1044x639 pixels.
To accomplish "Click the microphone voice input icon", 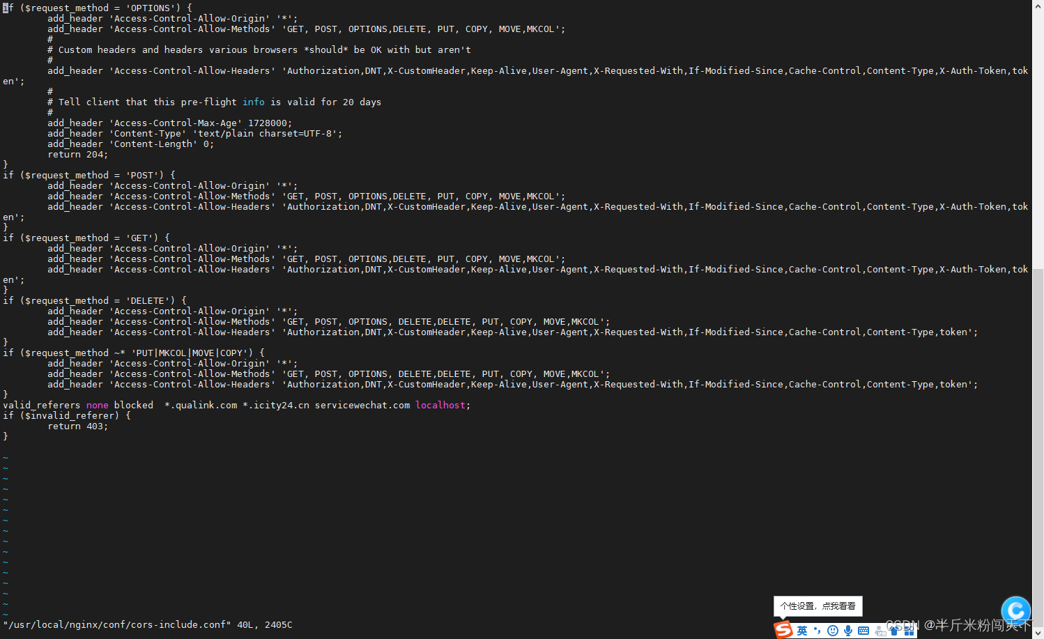I will (847, 631).
